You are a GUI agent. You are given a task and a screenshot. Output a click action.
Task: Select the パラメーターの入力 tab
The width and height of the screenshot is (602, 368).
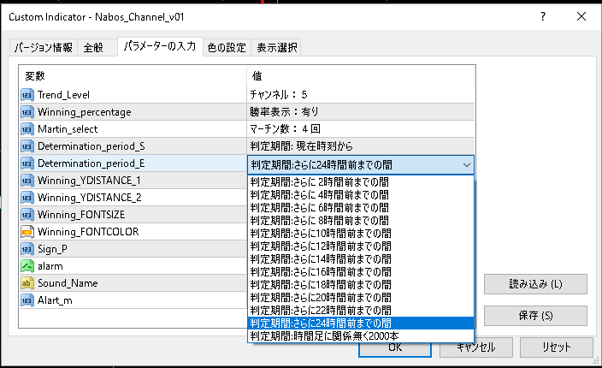coord(160,46)
